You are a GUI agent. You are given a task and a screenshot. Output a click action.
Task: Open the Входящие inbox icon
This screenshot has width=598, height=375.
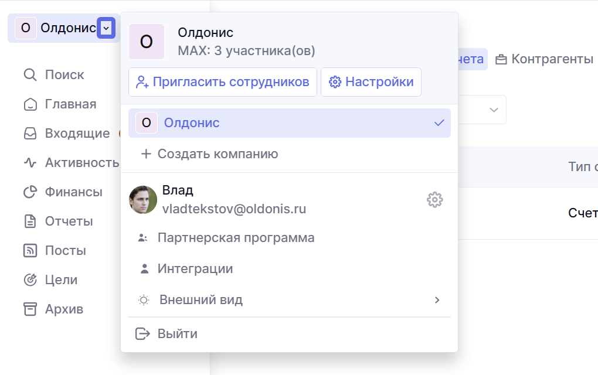[x=30, y=134]
